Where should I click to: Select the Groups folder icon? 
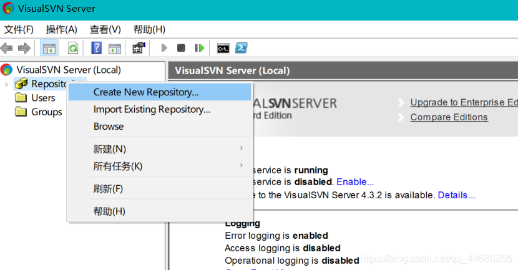(21, 112)
